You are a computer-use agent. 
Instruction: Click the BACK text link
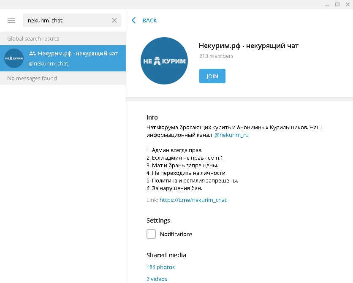tap(149, 21)
